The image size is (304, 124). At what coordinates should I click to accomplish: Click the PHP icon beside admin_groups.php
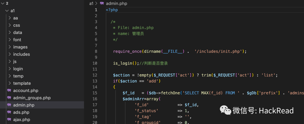pos(9,98)
